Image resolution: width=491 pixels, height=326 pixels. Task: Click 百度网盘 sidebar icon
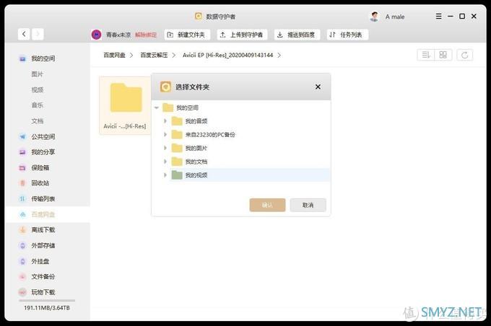[22, 214]
